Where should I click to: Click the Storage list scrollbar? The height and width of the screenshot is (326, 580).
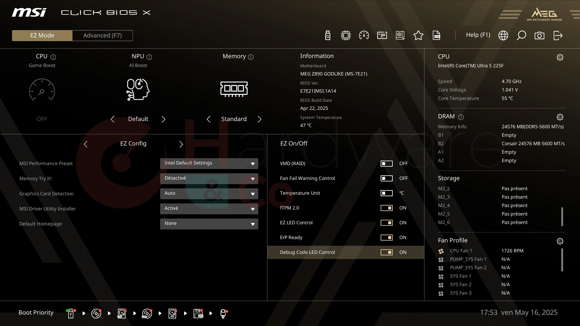[x=562, y=216]
